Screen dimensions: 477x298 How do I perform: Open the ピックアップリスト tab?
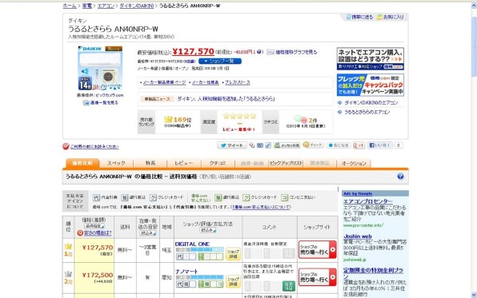tap(286, 164)
